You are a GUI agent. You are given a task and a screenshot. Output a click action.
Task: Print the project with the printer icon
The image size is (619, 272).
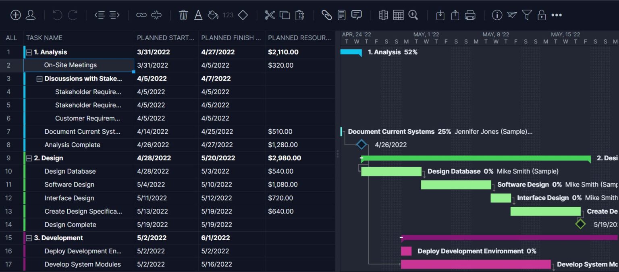point(470,15)
